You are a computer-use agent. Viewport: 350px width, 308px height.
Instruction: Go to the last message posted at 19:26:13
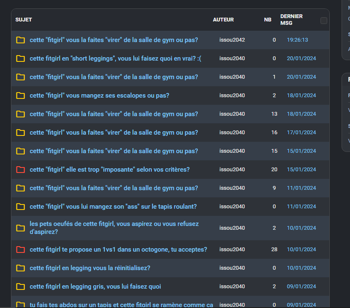[297, 40]
